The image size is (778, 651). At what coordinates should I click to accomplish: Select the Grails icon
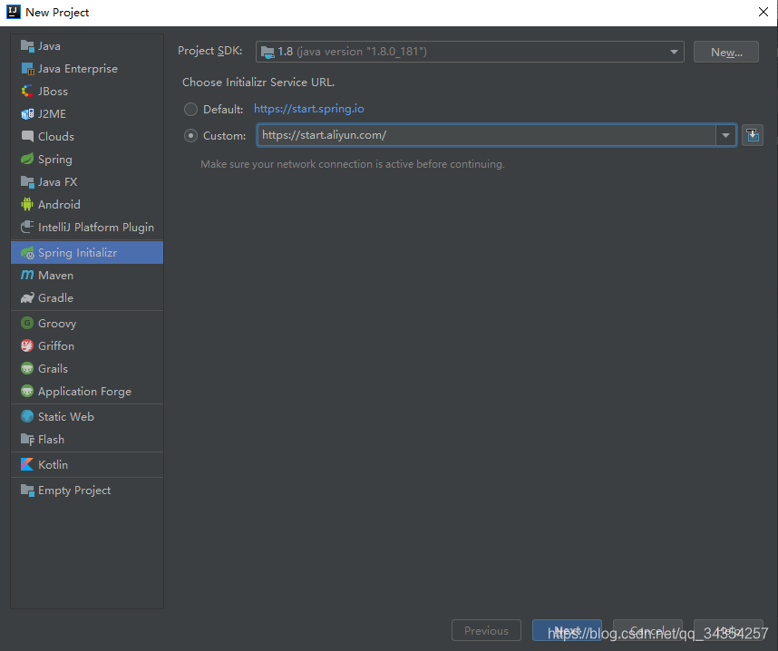[27, 369]
